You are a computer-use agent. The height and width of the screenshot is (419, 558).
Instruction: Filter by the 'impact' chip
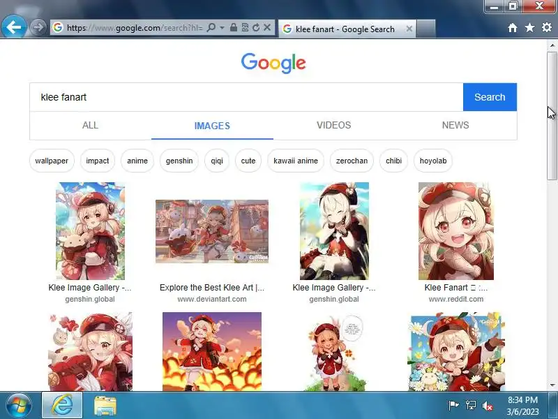pyautogui.click(x=98, y=161)
